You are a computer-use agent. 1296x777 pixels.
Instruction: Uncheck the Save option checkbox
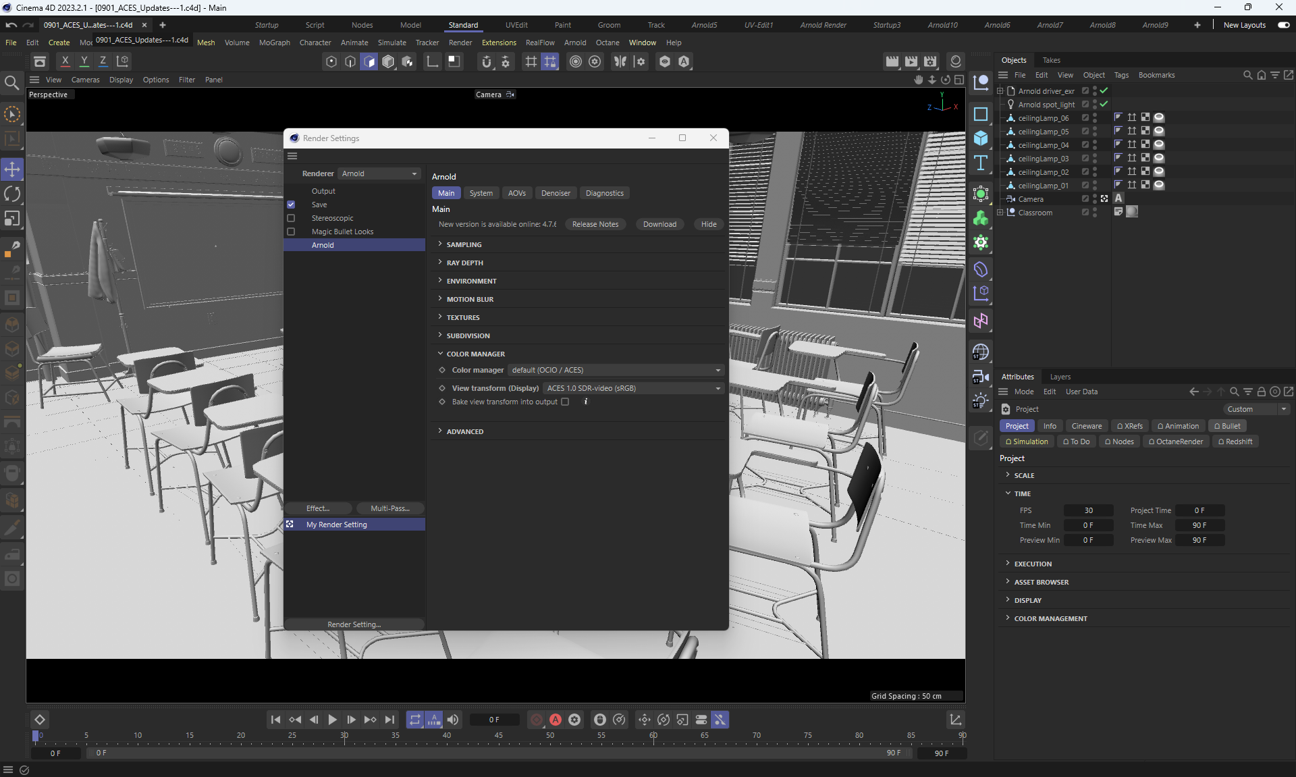click(291, 205)
